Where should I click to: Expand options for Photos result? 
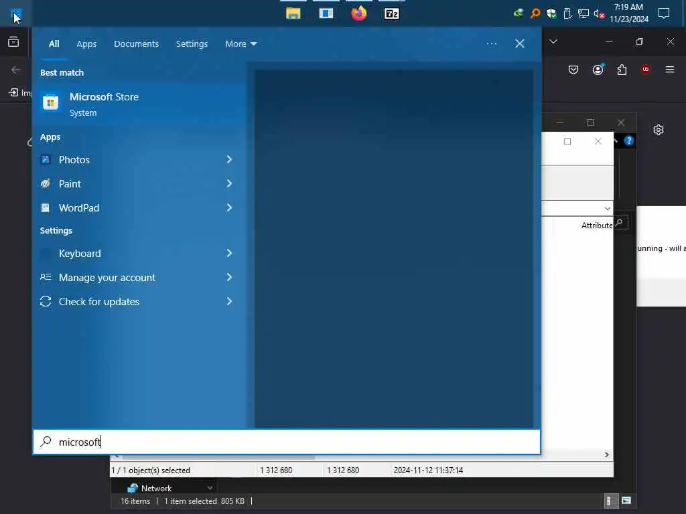(x=229, y=159)
